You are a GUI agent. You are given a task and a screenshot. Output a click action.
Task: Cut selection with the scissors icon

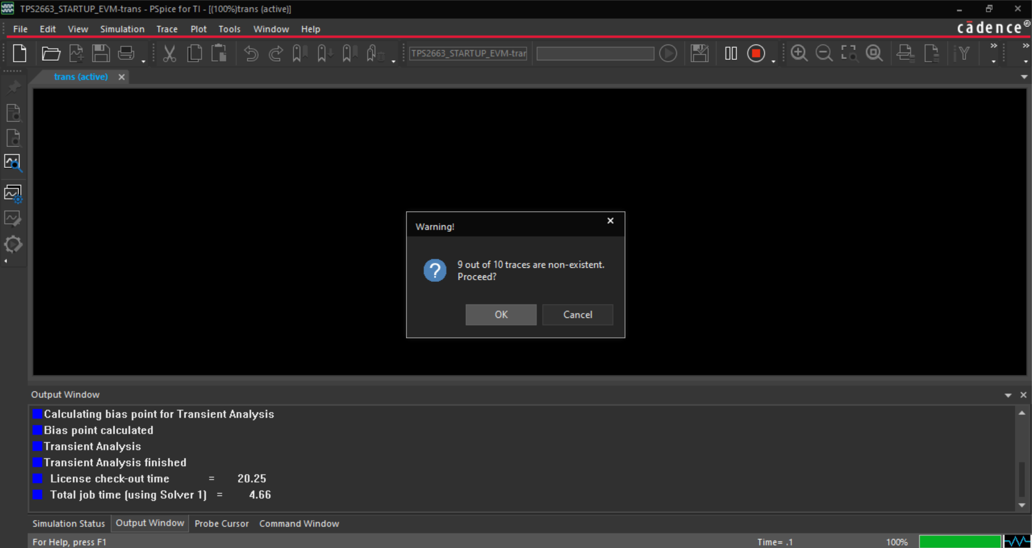169,53
